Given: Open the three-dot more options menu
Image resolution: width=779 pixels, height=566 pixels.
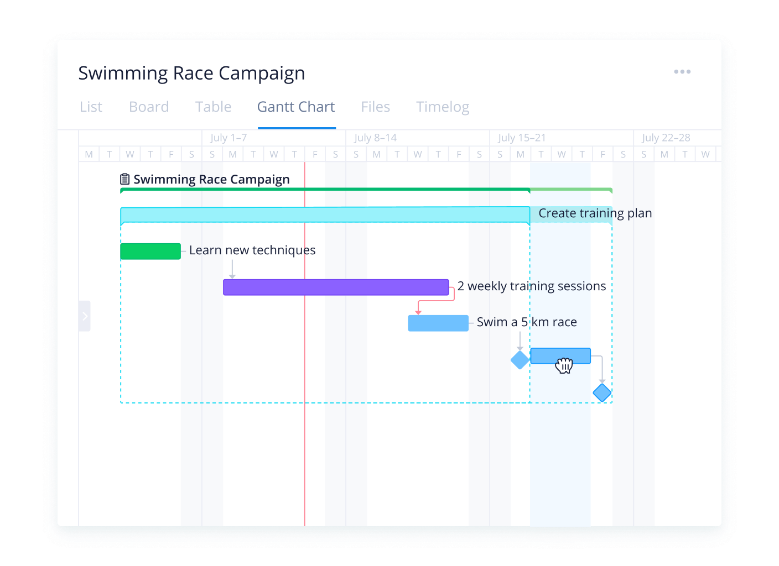Looking at the screenshot, I should (x=682, y=72).
